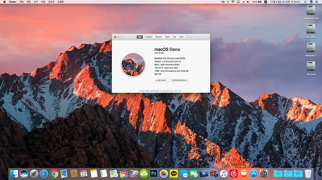Open iBooks orange book icon
The image size is (322, 180).
coord(244,174)
